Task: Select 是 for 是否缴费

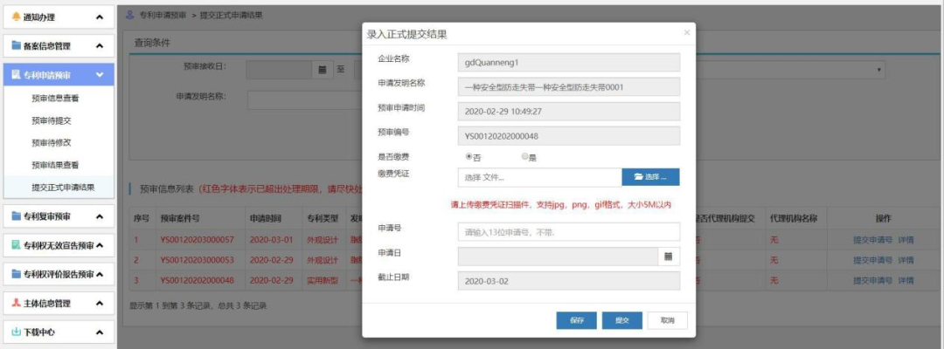Action: pos(524,157)
